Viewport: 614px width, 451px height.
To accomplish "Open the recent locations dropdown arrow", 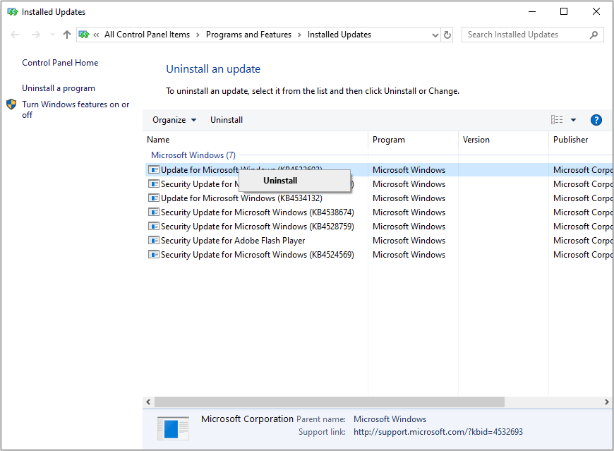I will 52,35.
